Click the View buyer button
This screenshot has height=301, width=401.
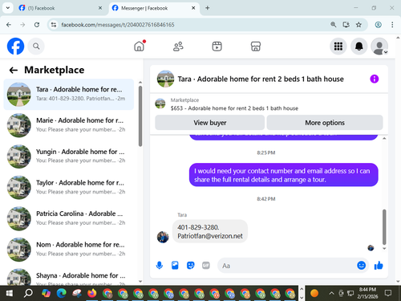[210, 123]
